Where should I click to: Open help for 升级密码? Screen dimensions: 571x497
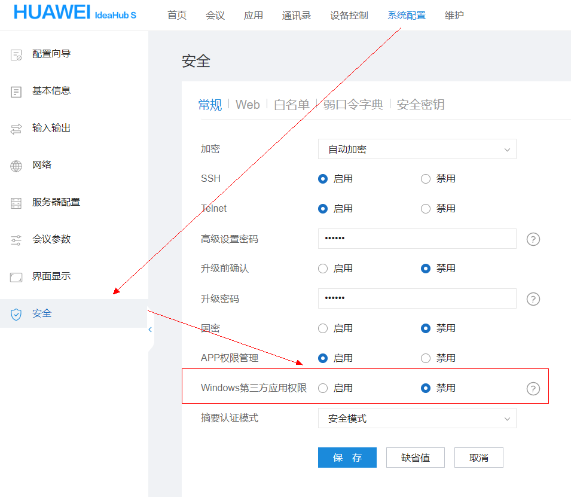pyautogui.click(x=533, y=299)
